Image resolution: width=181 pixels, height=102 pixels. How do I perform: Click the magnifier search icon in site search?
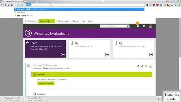128,26
